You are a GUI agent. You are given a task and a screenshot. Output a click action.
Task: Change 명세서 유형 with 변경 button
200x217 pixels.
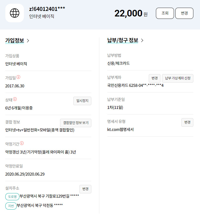tap(187, 122)
